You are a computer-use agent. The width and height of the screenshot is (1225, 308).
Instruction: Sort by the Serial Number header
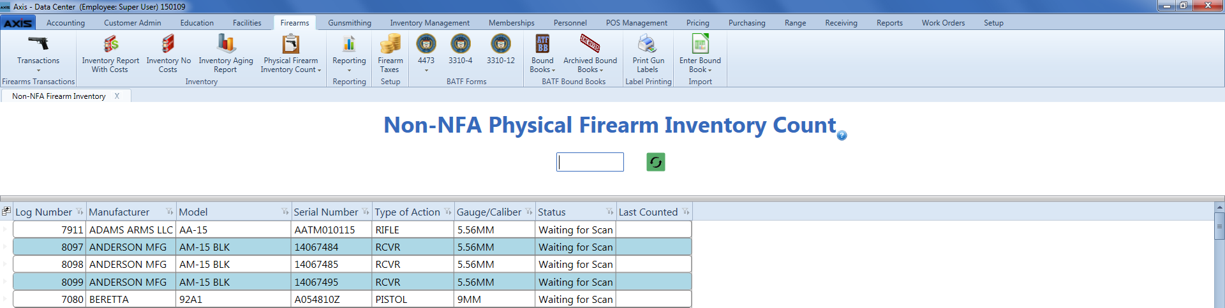[326, 212]
